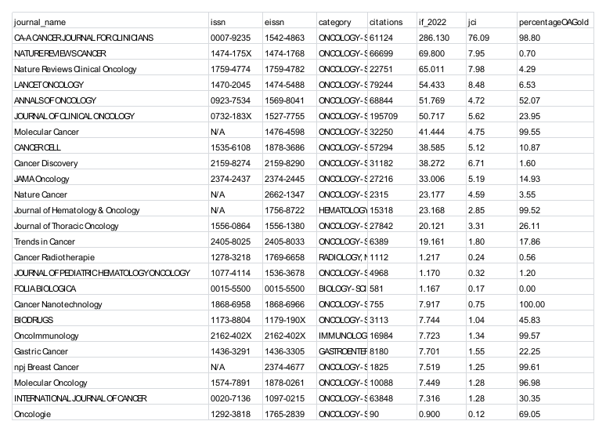Select citations value 195709
The image size is (606, 432).
[x=384, y=116]
